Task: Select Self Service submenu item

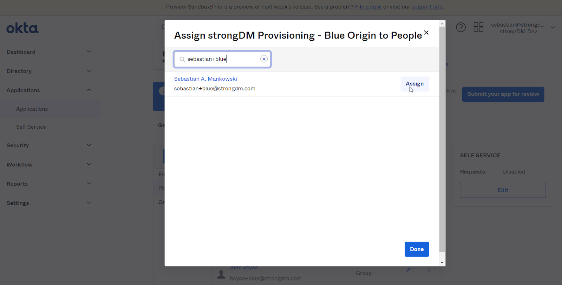Action: pyautogui.click(x=31, y=127)
